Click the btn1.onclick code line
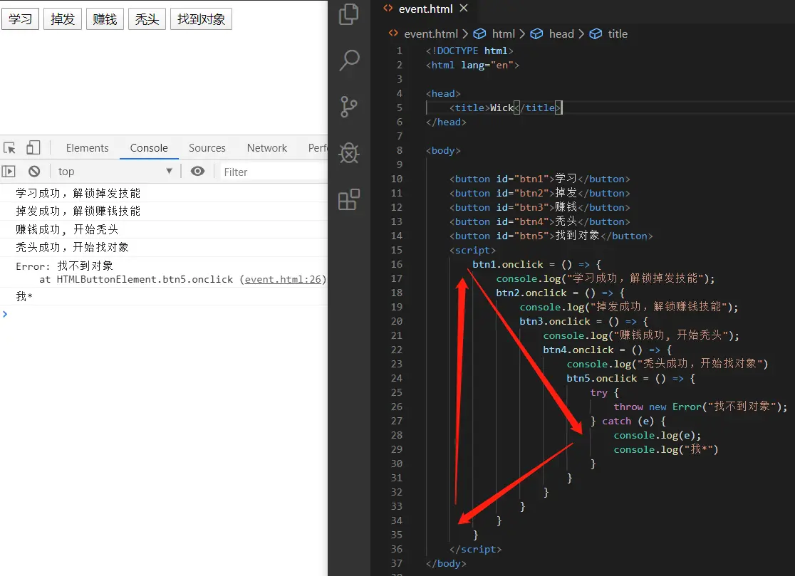This screenshot has height=576, width=795. click(x=536, y=264)
